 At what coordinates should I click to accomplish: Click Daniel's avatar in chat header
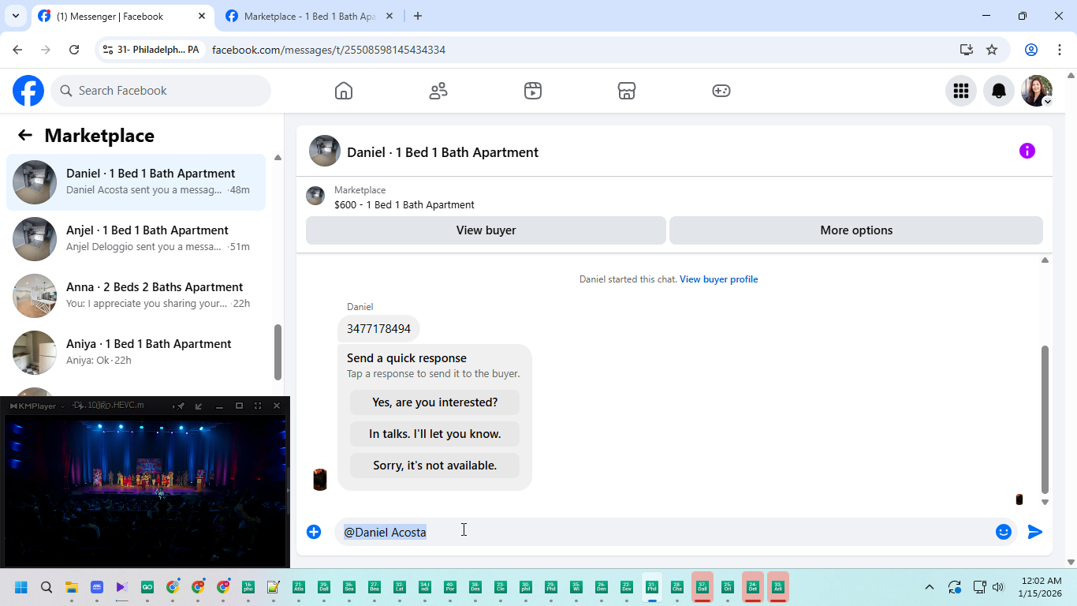pos(325,151)
